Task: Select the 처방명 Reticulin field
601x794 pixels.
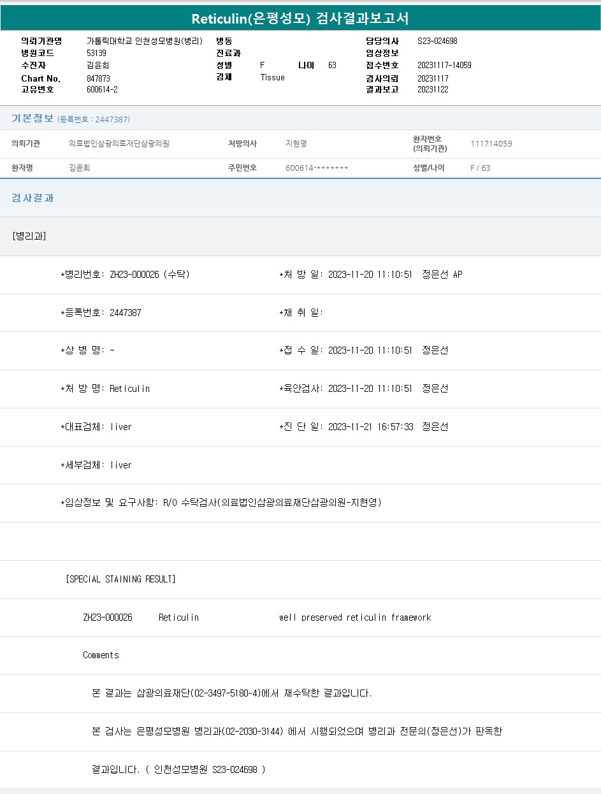Action: pyautogui.click(x=105, y=389)
